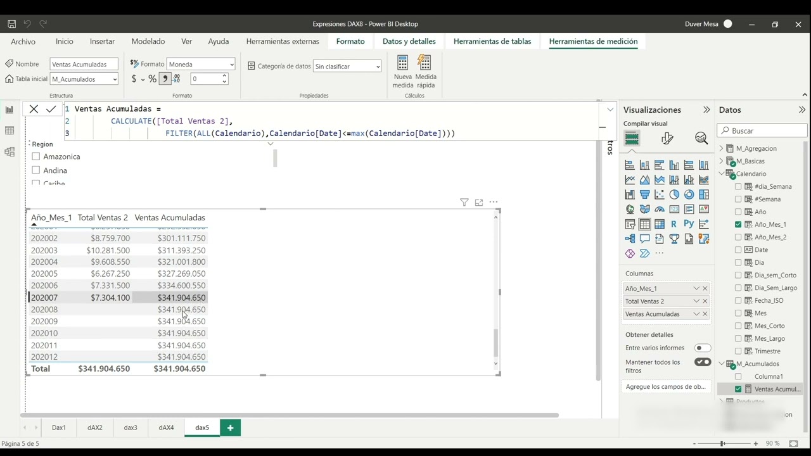811x456 pixels.
Task: Switch to the Dax1 page tab
Action: (59, 427)
